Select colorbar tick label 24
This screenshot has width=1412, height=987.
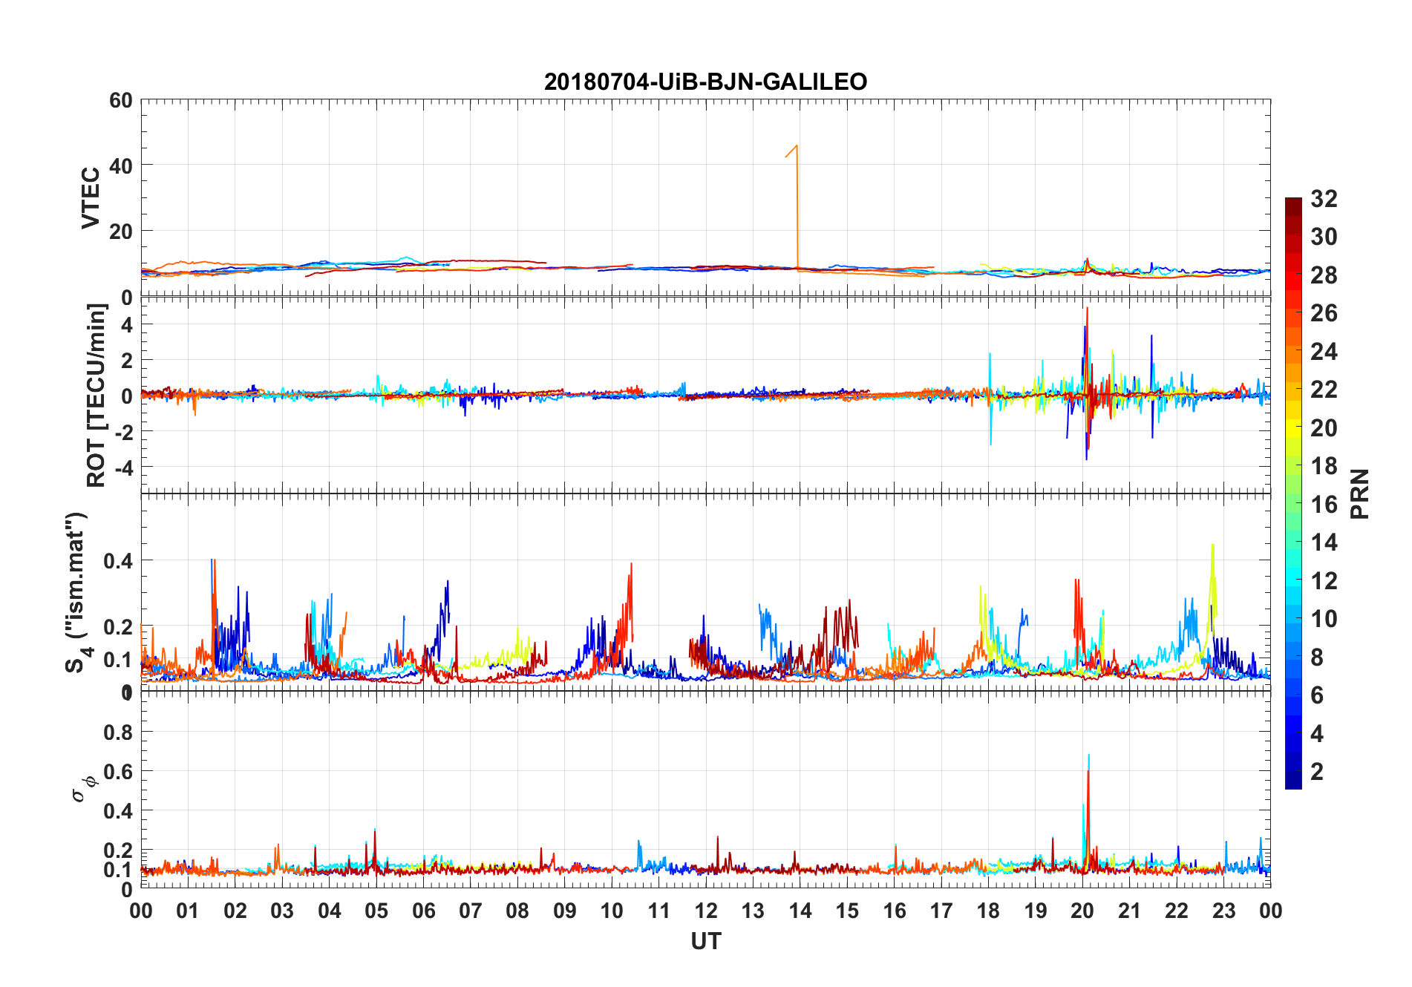(1324, 351)
